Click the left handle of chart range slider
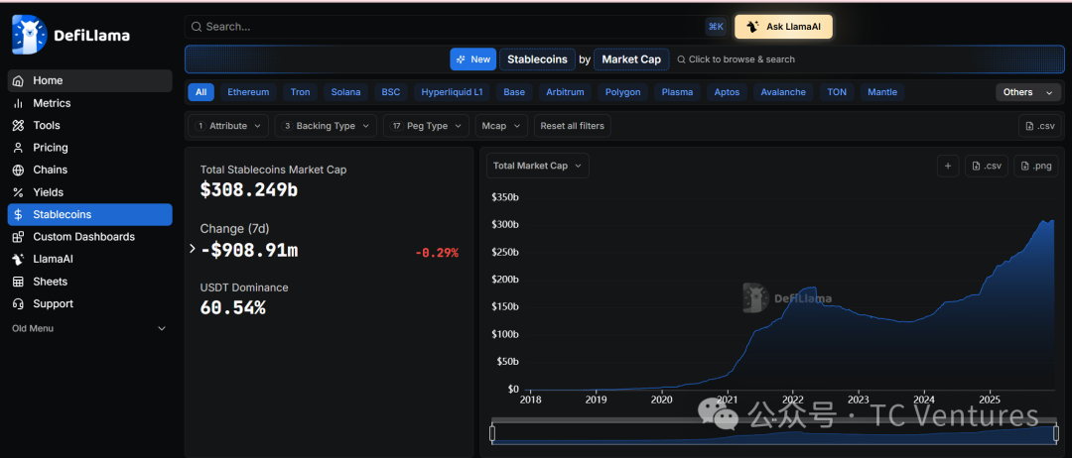 click(491, 433)
